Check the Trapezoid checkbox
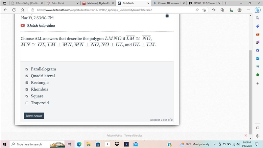The height and width of the screenshot is (148, 263). 27,103
